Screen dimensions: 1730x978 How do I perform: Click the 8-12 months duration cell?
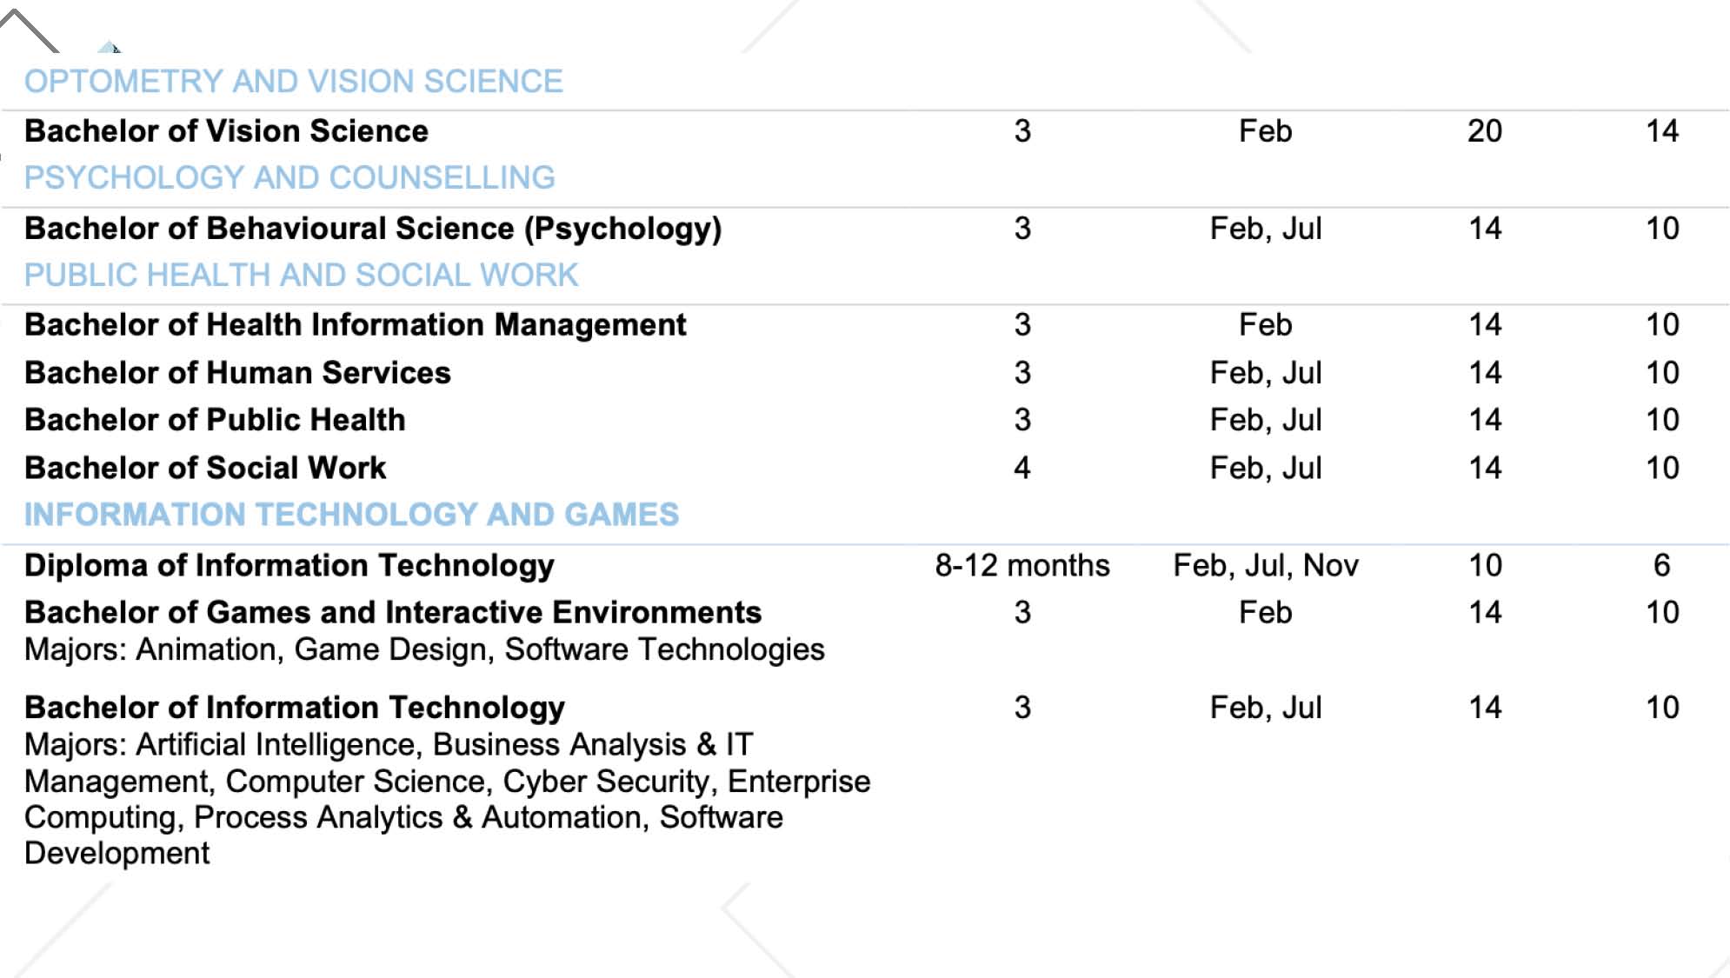point(1022,566)
